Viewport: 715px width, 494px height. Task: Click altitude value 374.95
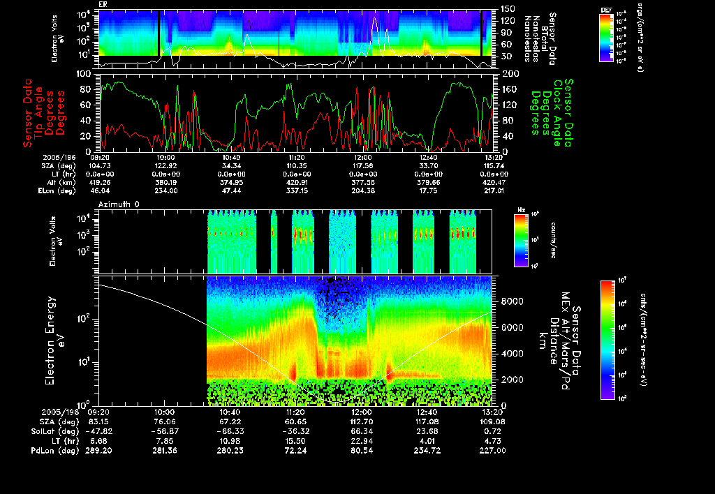point(231,182)
